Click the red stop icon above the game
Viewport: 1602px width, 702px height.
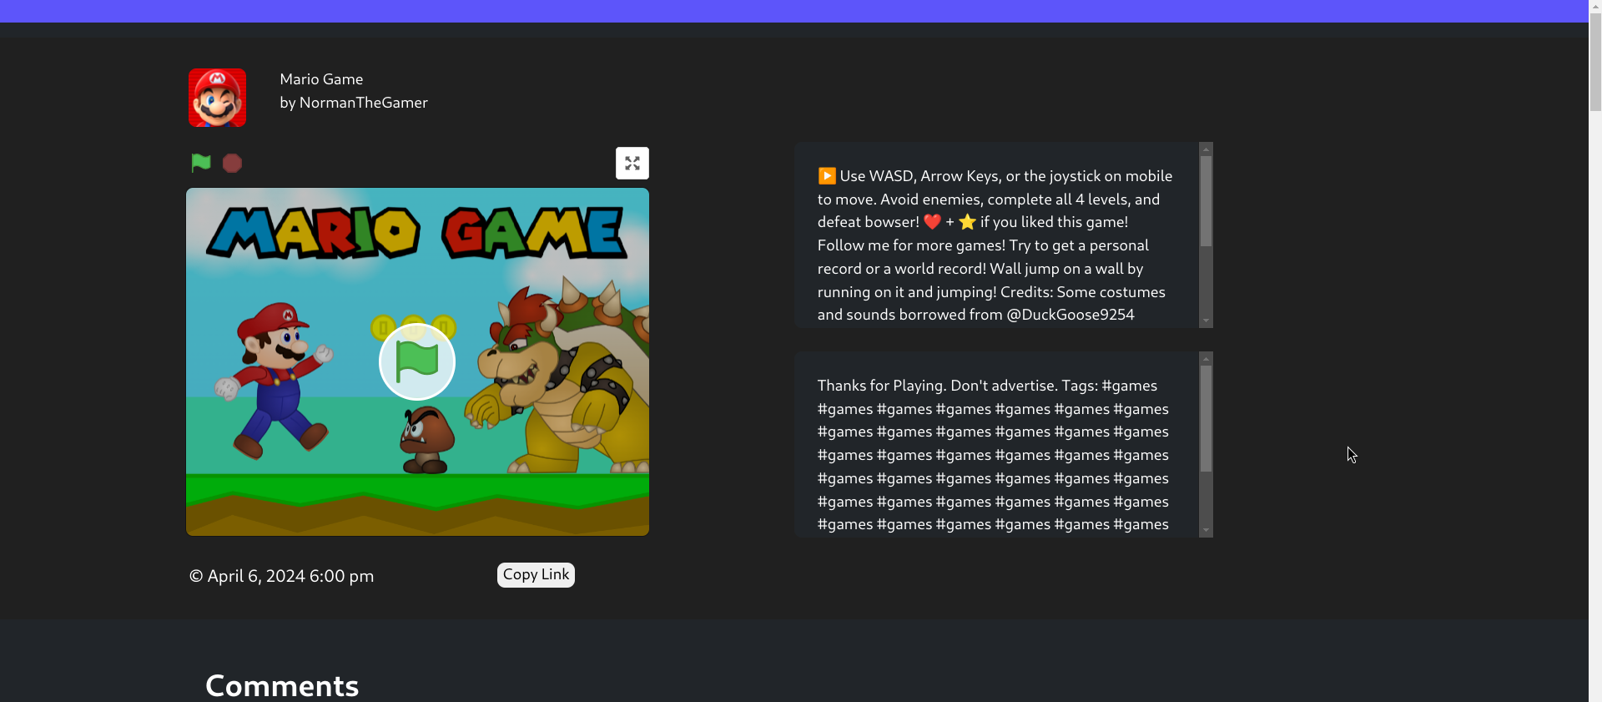232,163
